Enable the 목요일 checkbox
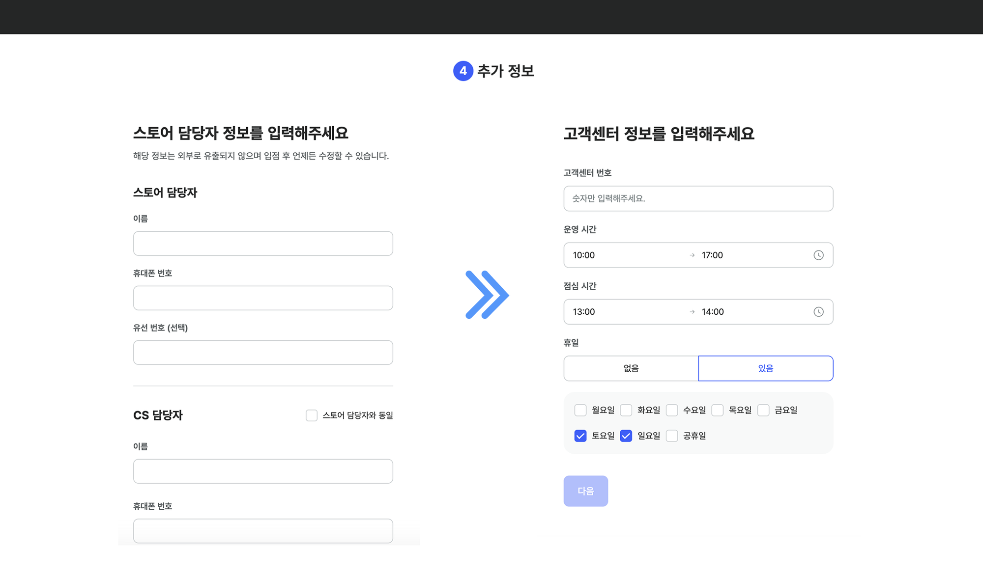 pos(718,410)
